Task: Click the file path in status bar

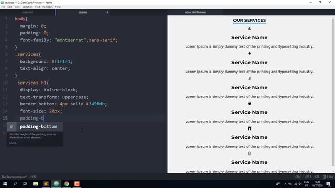Action: (14, 177)
